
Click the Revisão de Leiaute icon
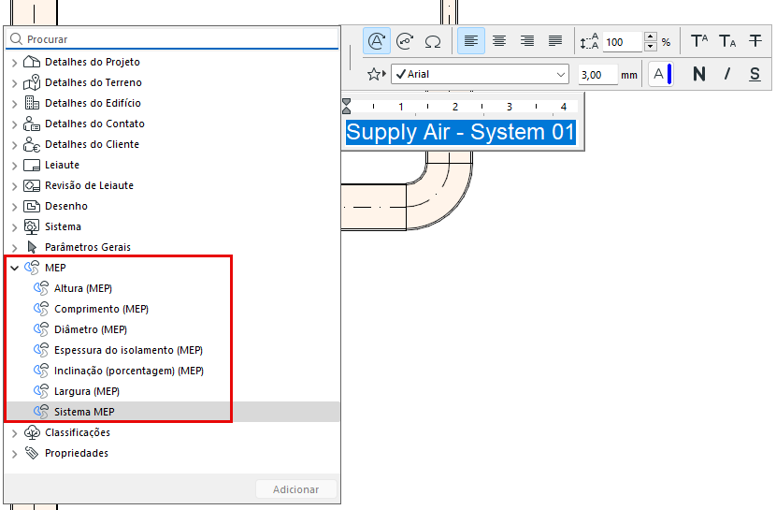(x=32, y=185)
